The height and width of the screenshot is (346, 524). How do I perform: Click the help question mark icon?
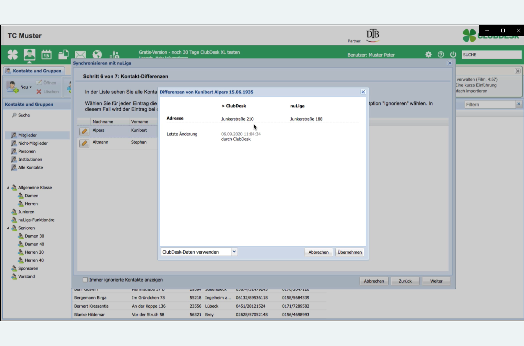(441, 54)
